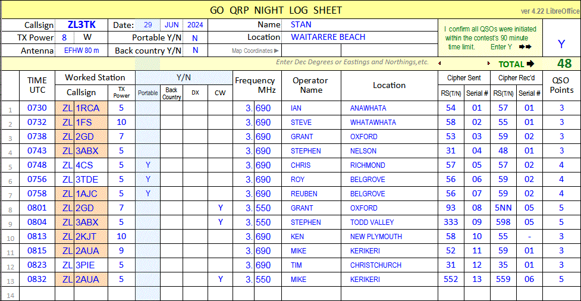Select the year cell 2024
The width and height of the screenshot is (581, 301).
(x=195, y=25)
